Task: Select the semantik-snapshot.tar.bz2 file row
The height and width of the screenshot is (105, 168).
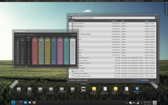Action: [112, 76]
